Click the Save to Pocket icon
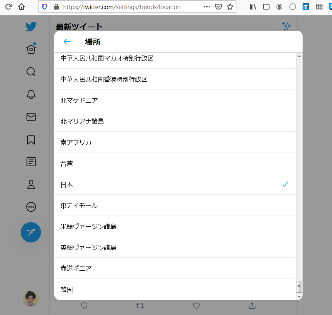Image resolution: width=332 pixels, height=315 pixels. 219,7
